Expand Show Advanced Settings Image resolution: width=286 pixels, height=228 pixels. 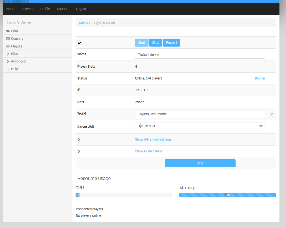pos(153,139)
